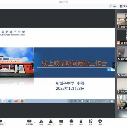
Task: Open the orange play icon in shared taskbar
Action: point(22,101)
